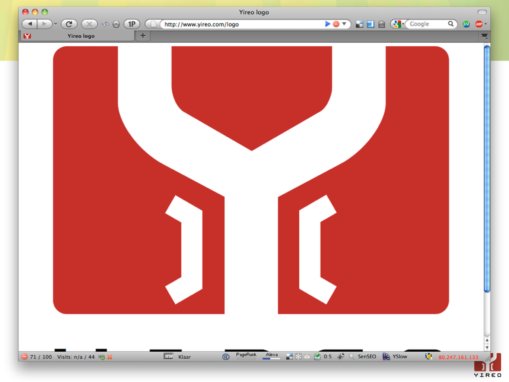Open YSlow from the status bar
Image resolution: width=509 pixels, height=382 pixels.
pos(400,357)
